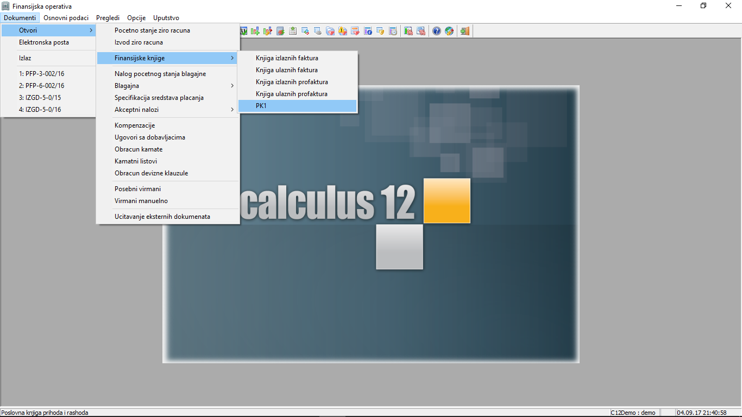742x417 pixels.
Task: Click the bar chart with pencil toolbar icon
Action: pos(267,31)
